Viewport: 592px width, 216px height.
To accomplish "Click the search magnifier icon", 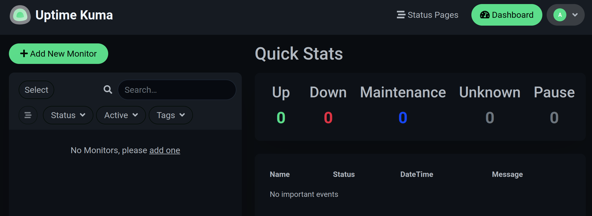I will (x=108, y=90).
